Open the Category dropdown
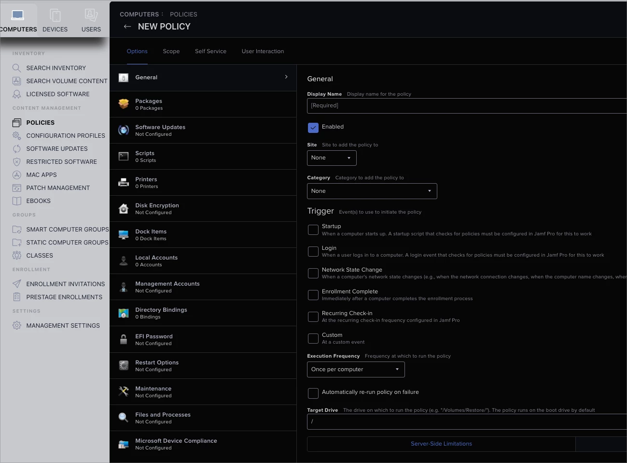627x463 pixels. (372, 191)
